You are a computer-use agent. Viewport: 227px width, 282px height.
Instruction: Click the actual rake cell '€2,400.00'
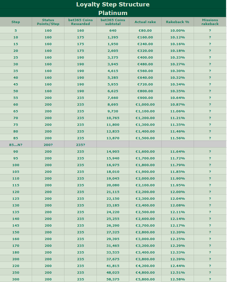pos(145,205)
